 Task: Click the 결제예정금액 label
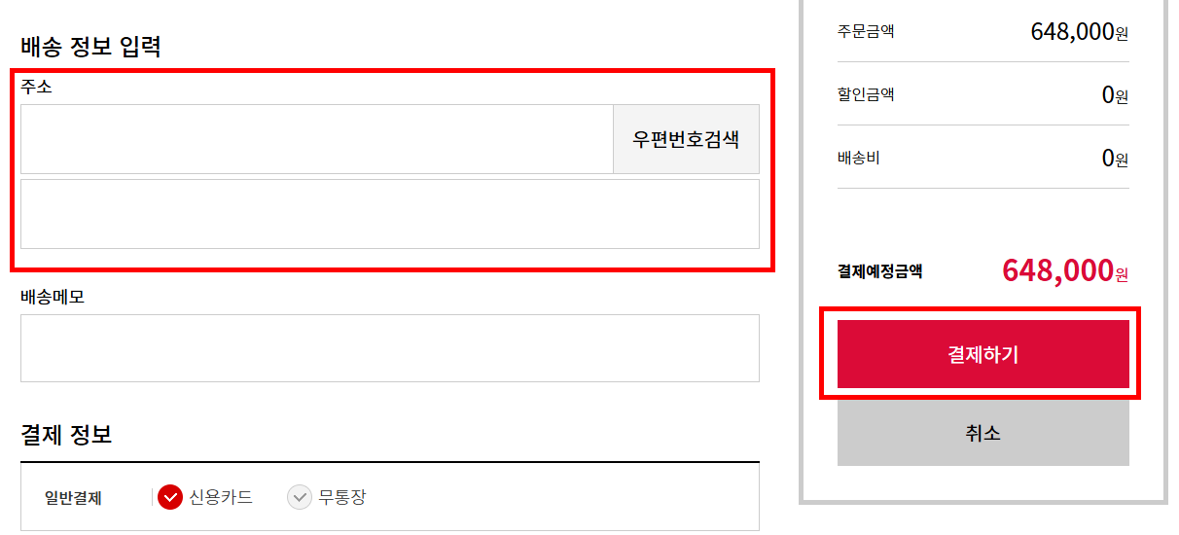click(879, 271)
